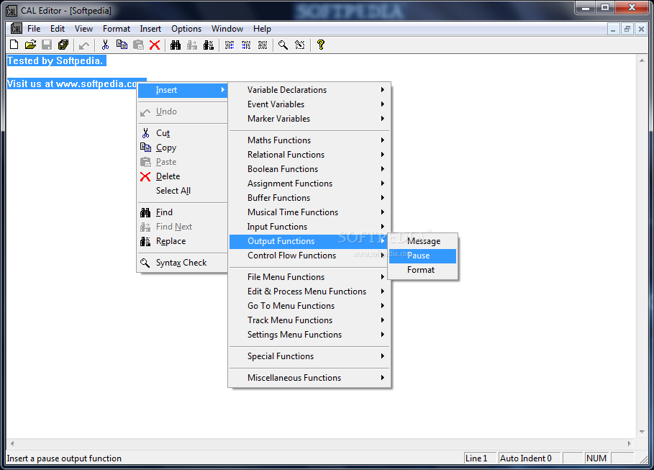This screenshot has height=470, width=654.
Task: Expand the File Menu Functions submenu
Action: click(309, 277)
